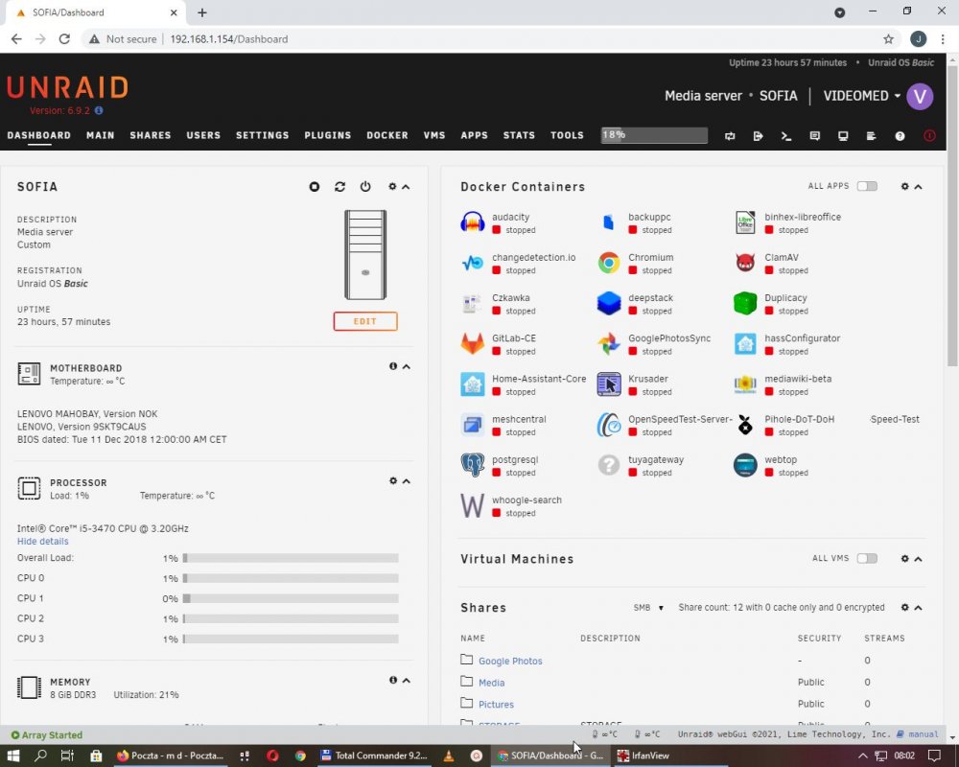The image size is (959, 767).
Task: Click the EDIT button under the server image
Action: [x=365, y=321]
